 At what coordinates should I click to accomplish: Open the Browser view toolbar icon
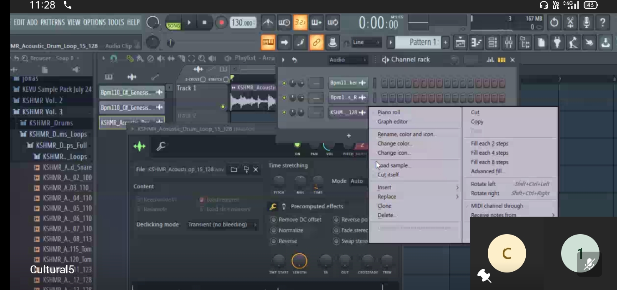(525, 42)
